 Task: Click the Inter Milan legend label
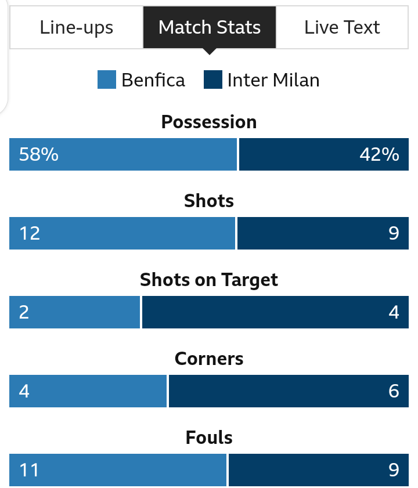[x=273, y=80]
